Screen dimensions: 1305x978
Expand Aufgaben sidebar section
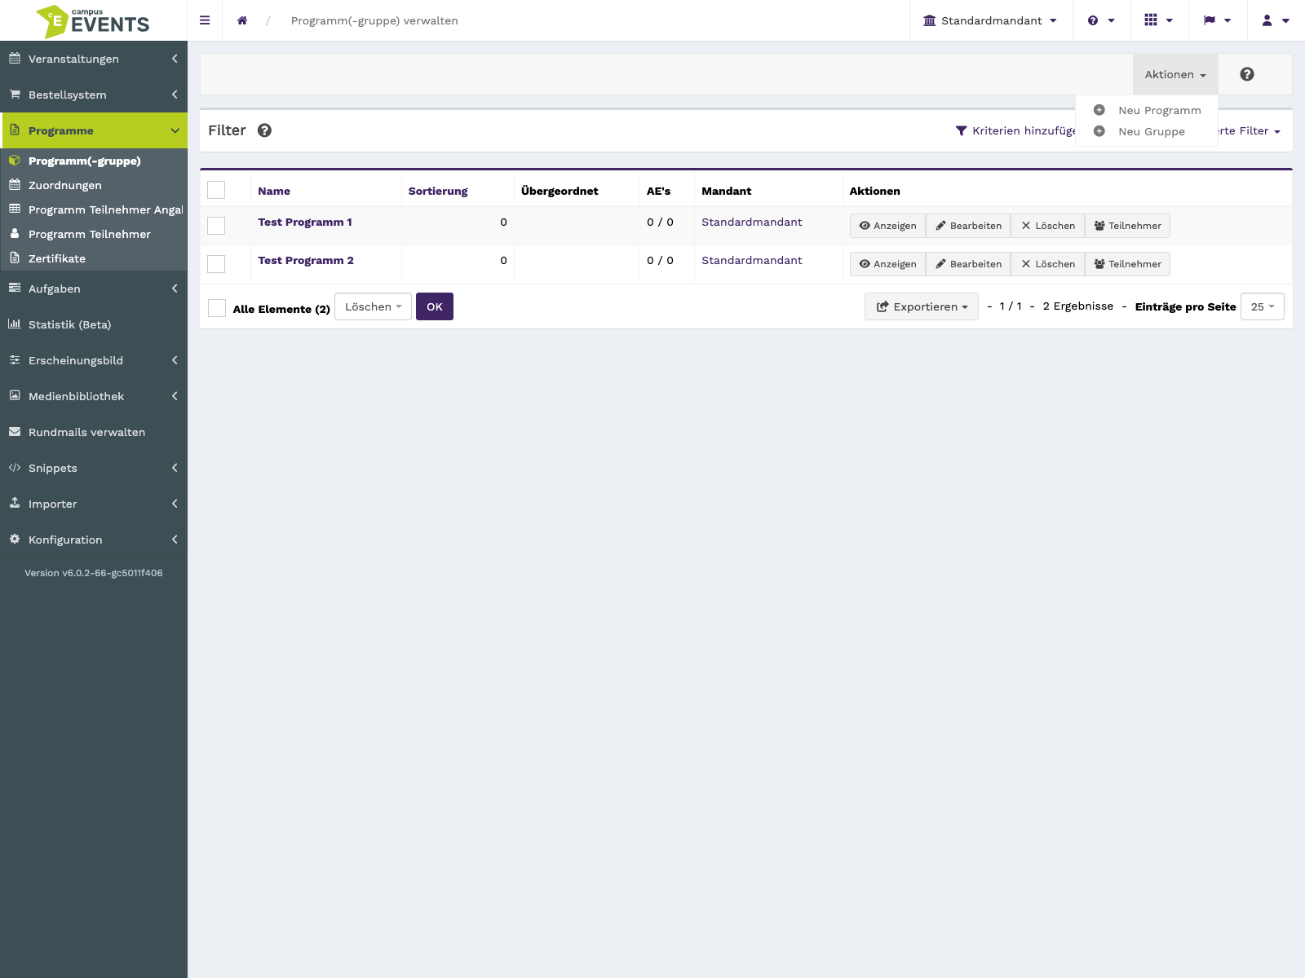[x=94, y=289]
